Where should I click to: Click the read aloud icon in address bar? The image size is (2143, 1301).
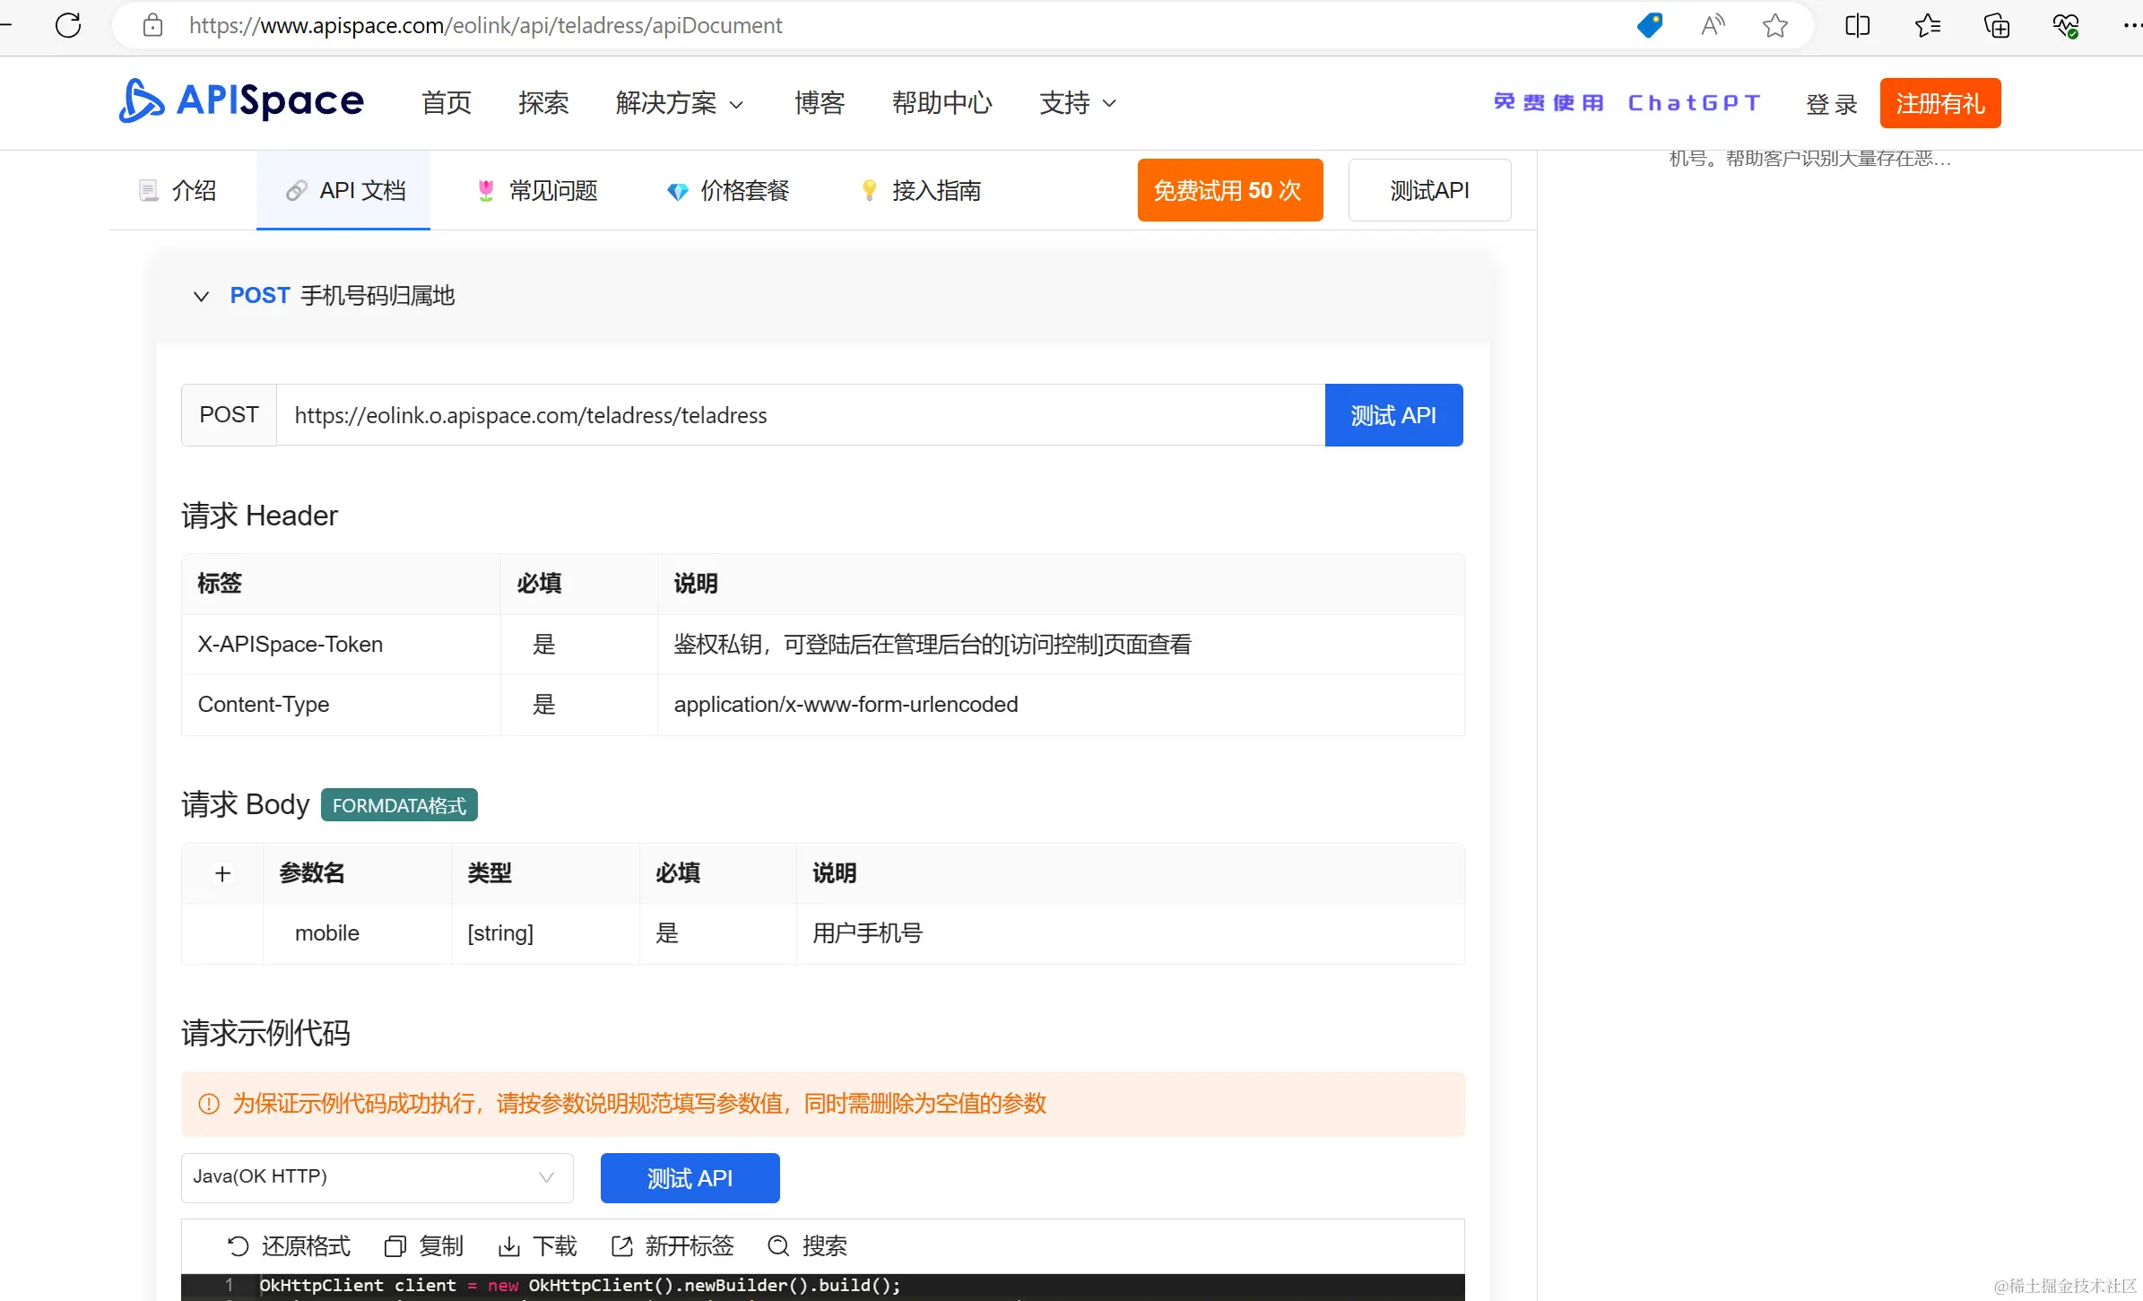(x=1712, y=25)
